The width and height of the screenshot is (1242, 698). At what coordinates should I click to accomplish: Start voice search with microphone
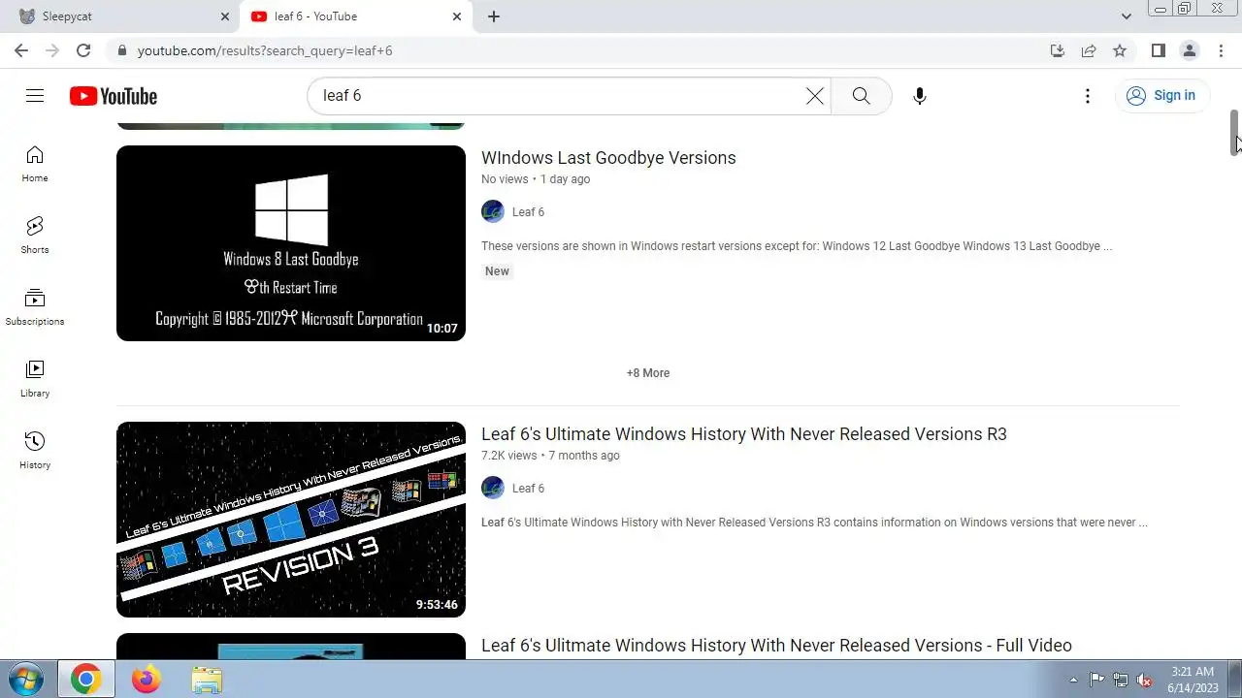point(920,96)
